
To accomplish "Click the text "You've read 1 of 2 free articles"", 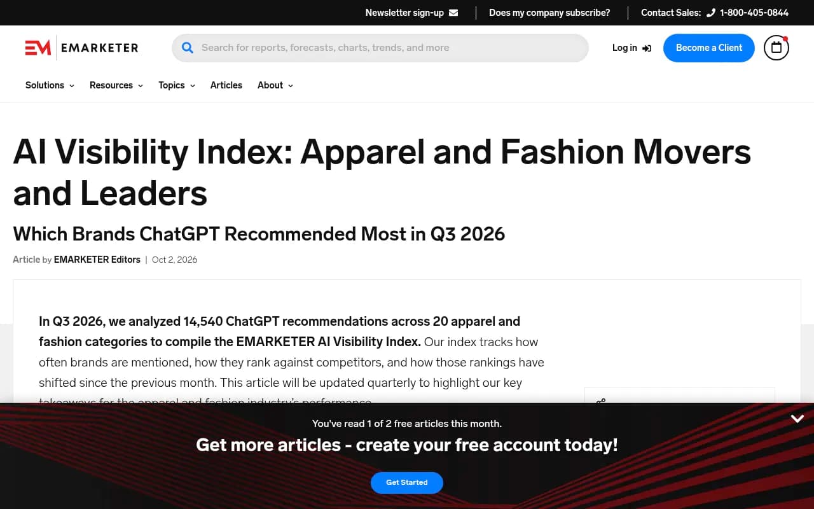I will (x=407, y=423).
